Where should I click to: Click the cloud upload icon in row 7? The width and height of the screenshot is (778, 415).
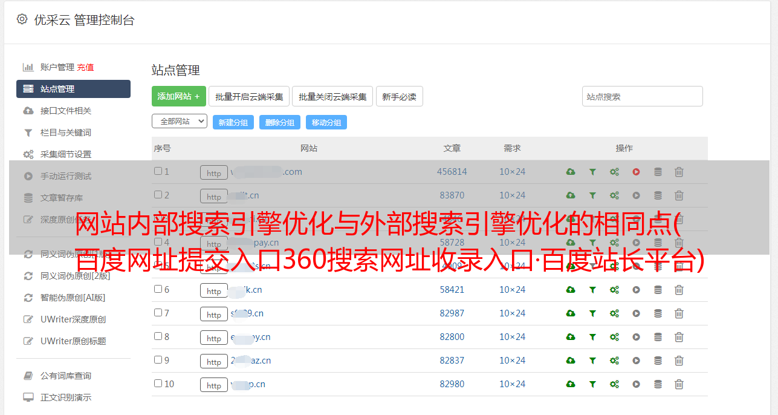(x=571, y=313)
